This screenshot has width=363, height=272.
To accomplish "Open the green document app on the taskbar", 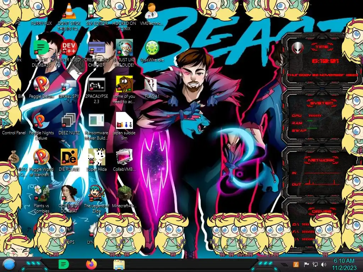I will point(63,264).
